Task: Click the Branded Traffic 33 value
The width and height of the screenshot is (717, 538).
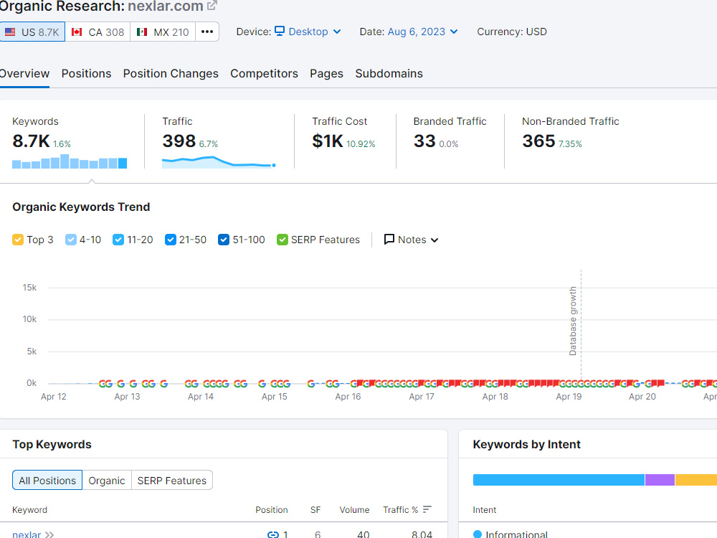Action: pos(424,141)
